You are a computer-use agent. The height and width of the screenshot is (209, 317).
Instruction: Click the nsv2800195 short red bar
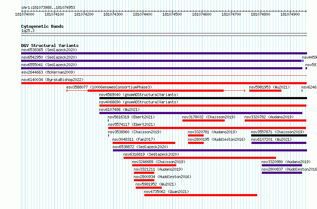[196, 143]
